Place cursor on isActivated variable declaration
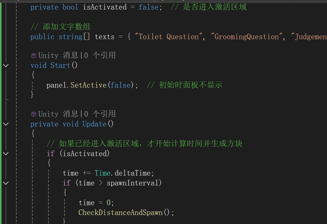The height and width of the screenshot is (224, 327). pos(105,7)
